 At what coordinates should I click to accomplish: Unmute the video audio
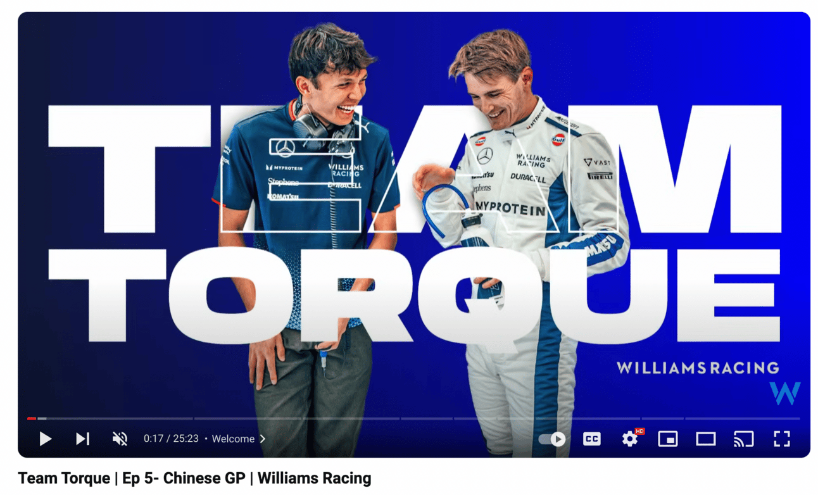tap(120, 439)
